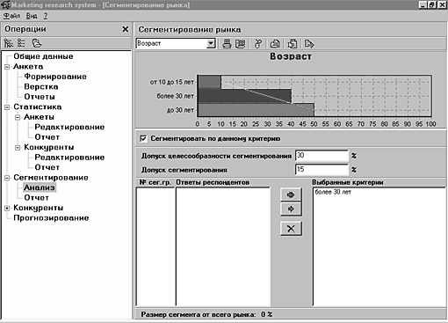Image resolution: width=448 pixels, height=323 pixels.
Task: Click the upper right-arrow move button
Action: point(291,195)
